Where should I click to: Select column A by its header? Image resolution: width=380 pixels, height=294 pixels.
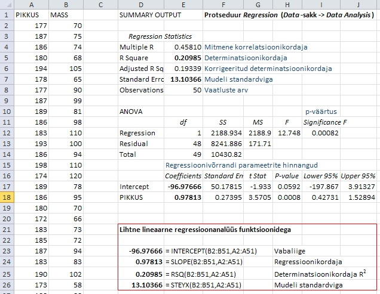tap(30, 4)
